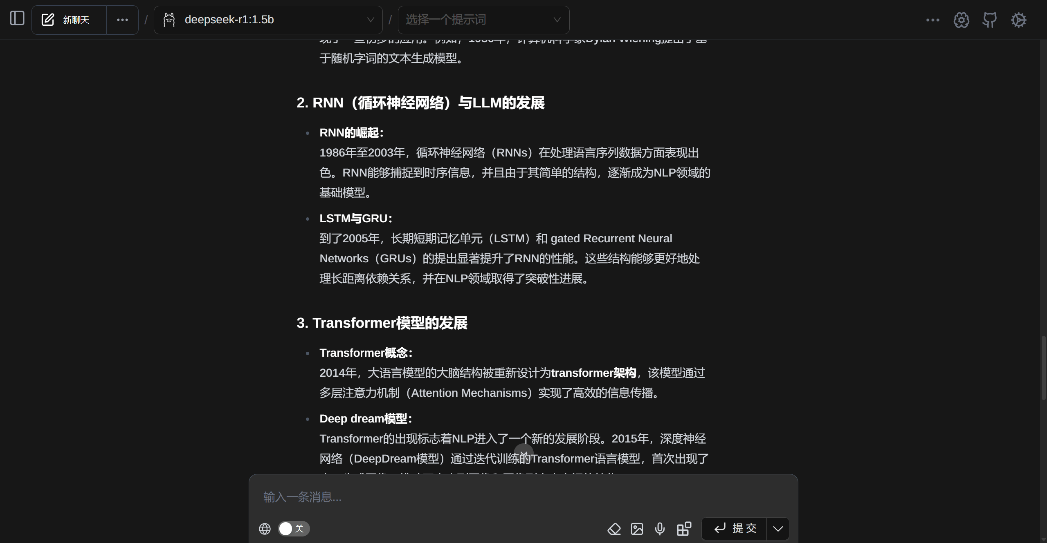1047x543 pixels.
Task: Open the submit button's chevron dropdown
Action: [x=777, y=528]
